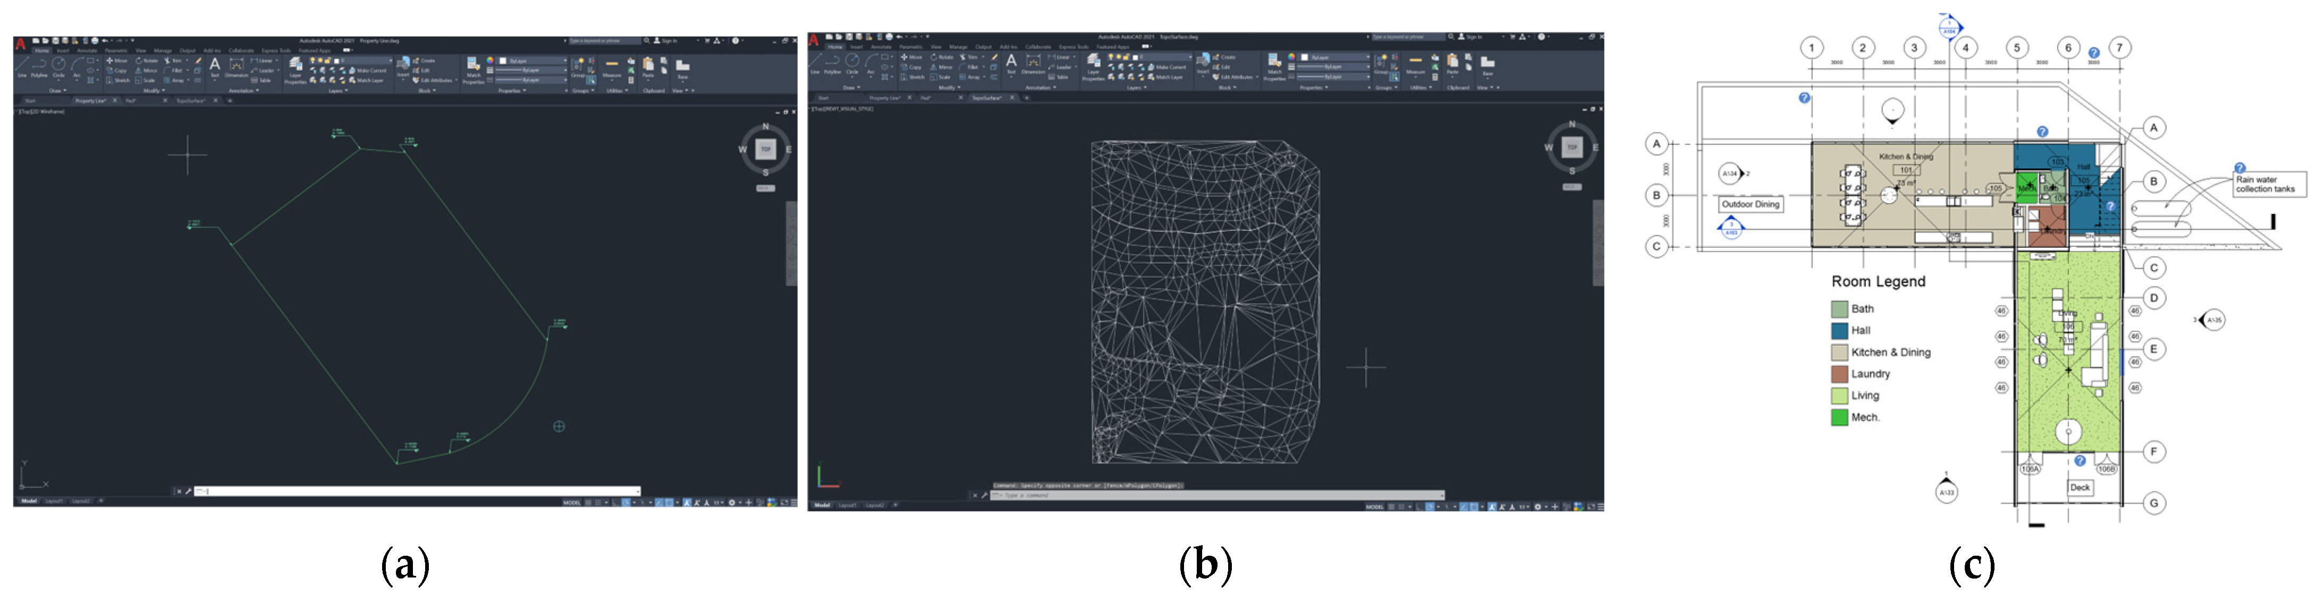Toggle MODEL space button in TopoSurface status bar
The width and height of the screenshot is (2316, 595).
(1375, 507)
